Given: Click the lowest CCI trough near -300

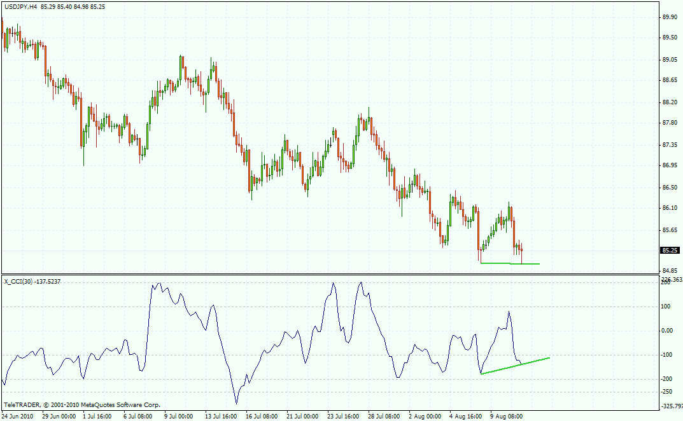Looking at the screenshot, I should pos(236,403).
